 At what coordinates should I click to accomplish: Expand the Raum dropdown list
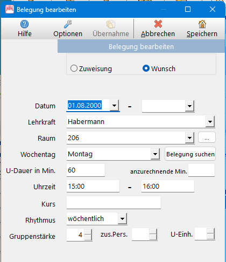coord(189,138)
